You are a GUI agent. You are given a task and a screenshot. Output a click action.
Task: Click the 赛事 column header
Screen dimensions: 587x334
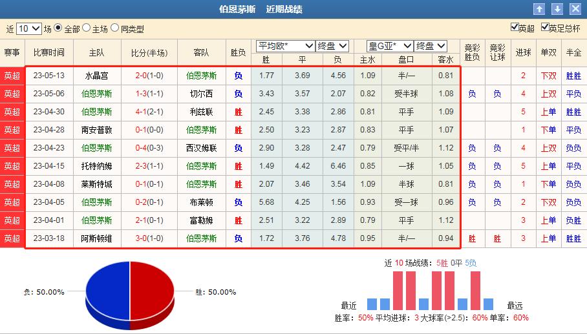(x=12, y=53)
